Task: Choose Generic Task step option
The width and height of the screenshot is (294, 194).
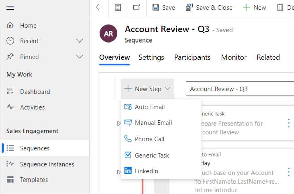Action: (161, 155)
